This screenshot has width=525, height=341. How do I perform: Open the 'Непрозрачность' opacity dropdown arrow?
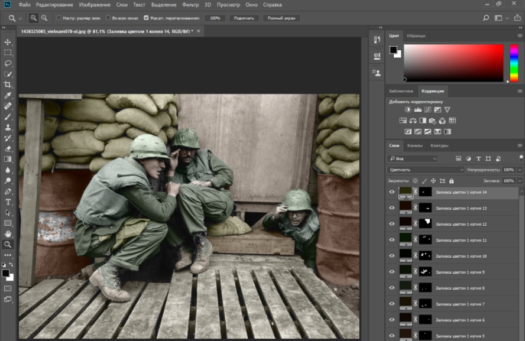point(520,170)
